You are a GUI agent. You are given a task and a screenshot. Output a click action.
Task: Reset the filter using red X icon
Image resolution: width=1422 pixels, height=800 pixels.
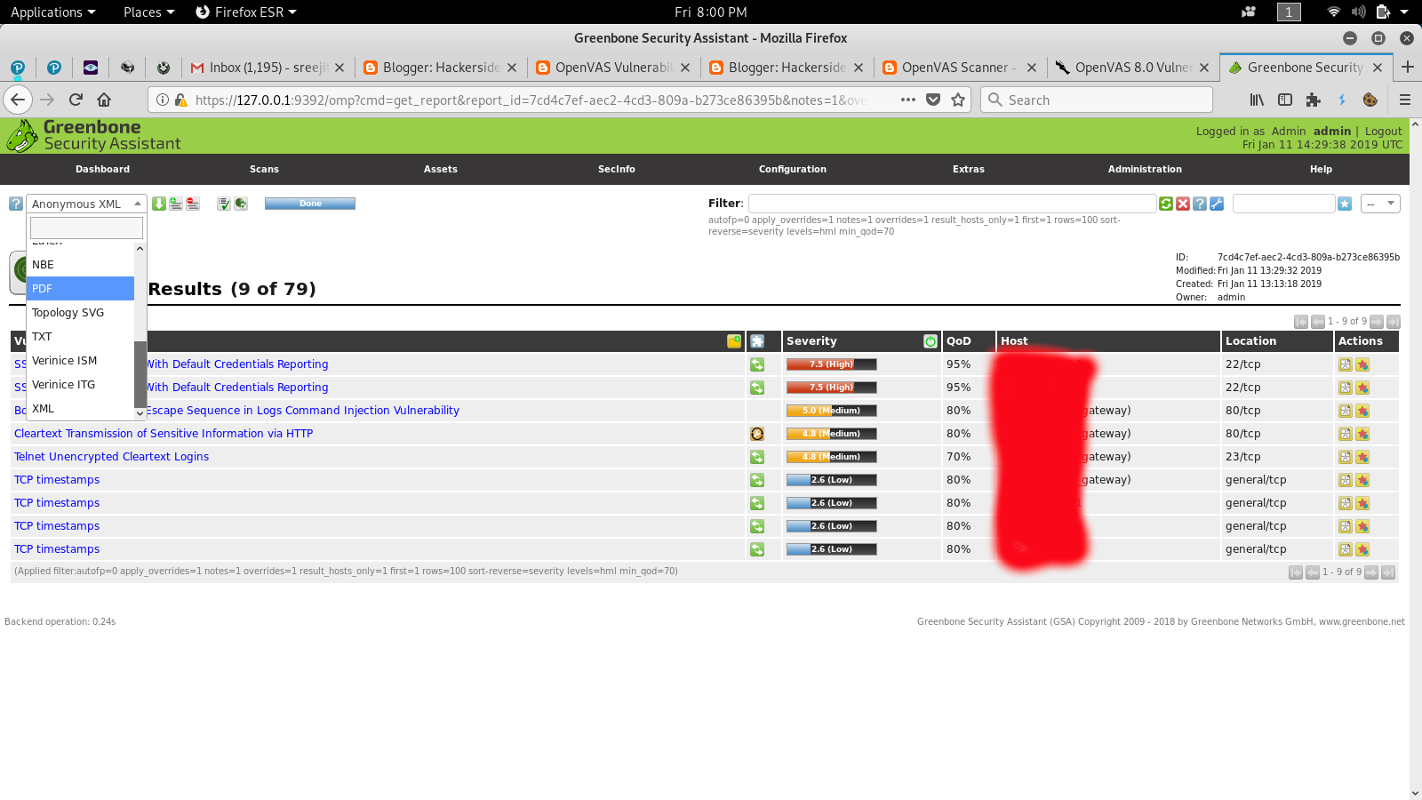click(x=1182, y=204)
